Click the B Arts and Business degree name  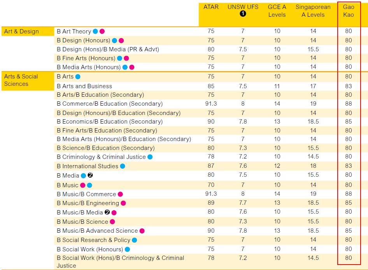(x=84, y=86)
